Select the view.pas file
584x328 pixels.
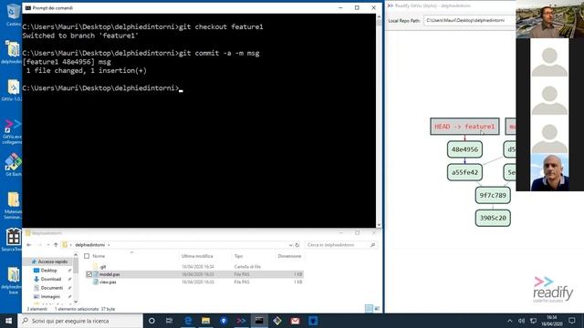click(194, 282)
